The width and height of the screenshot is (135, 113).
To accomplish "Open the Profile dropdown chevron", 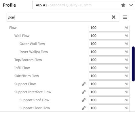I will coord(131,5).
